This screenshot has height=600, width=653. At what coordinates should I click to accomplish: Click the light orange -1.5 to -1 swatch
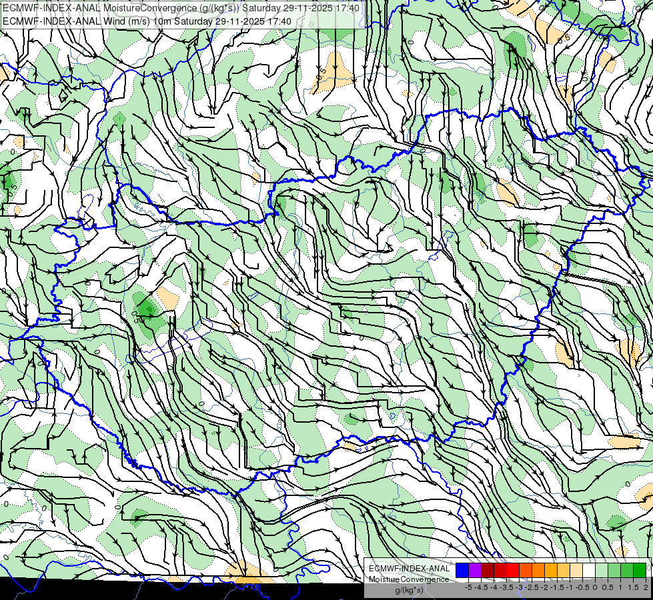(564, 570)
